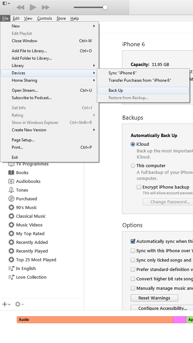Viewport: 193px width, 343px height.
Task: Expand the Devices submenu arrow
Action: click(94, 73)
